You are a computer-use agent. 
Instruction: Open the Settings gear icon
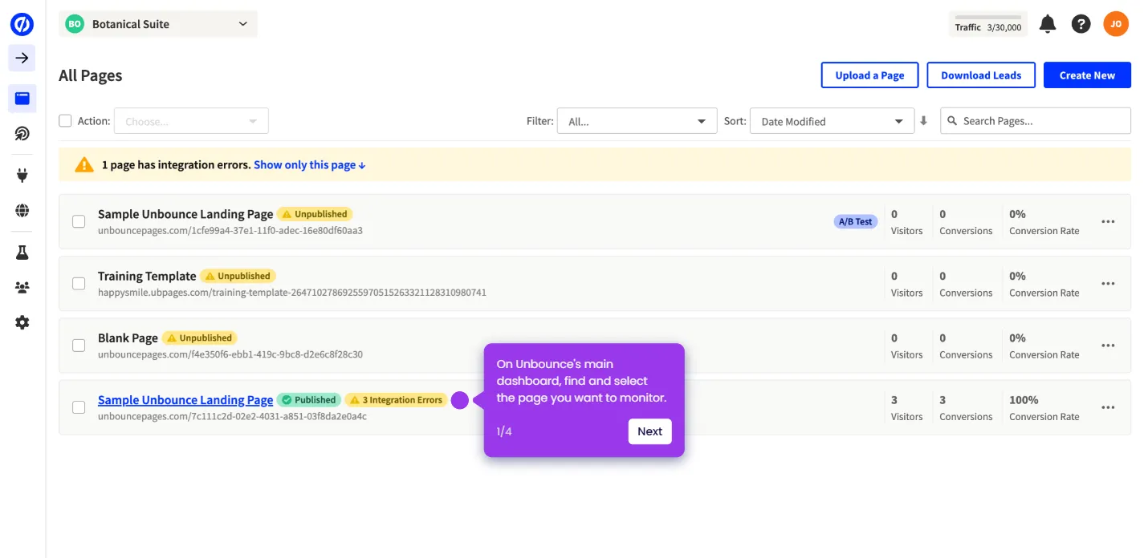pos(22,322)
